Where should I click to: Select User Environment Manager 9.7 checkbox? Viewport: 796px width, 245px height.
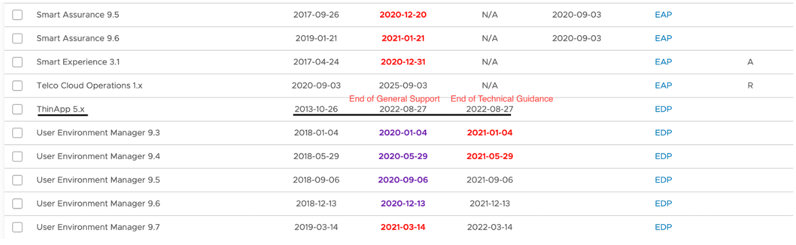[17, 227]
